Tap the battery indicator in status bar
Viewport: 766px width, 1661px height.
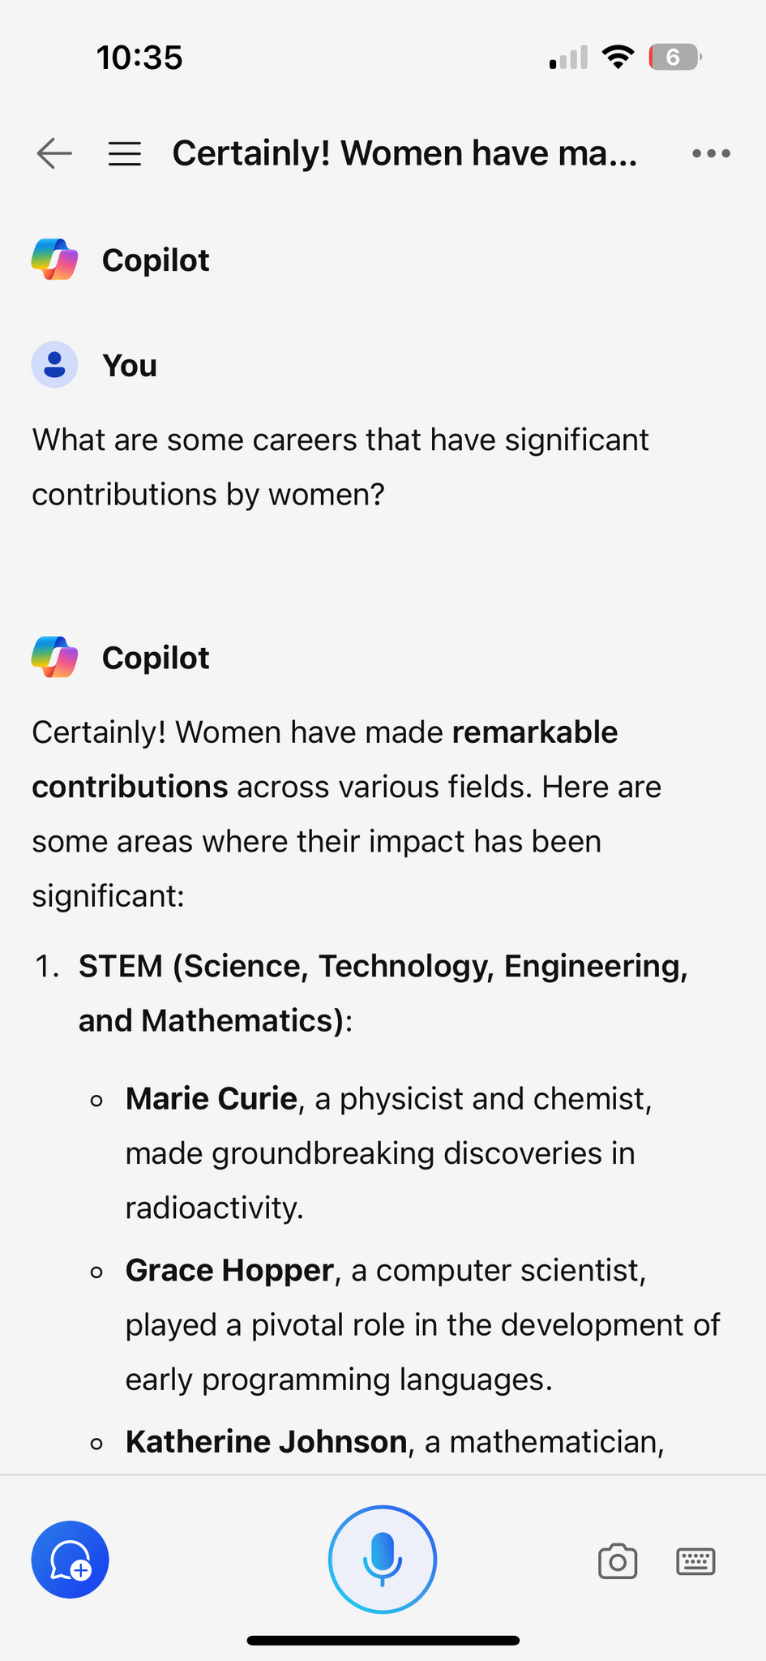click(x=675, y=58)
